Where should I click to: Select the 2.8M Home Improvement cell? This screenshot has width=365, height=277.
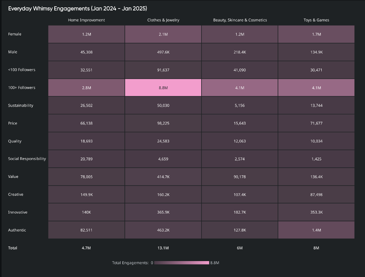86,88
